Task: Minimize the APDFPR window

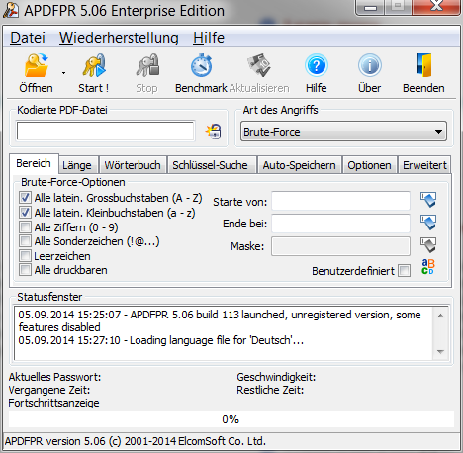Action: pos(370,7)
